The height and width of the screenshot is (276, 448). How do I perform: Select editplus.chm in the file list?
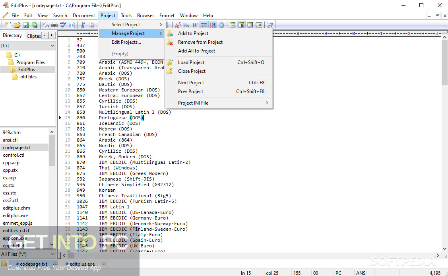16,208
